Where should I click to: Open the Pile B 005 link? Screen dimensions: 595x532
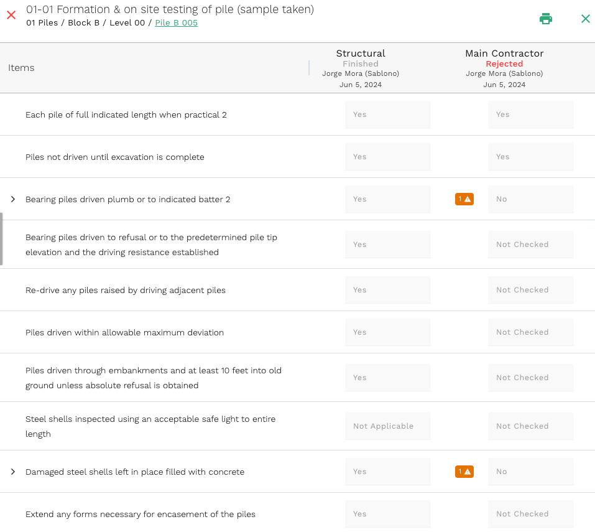(175, 22)
